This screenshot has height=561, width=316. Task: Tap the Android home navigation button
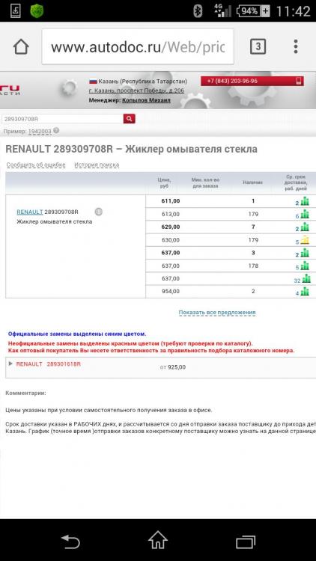click(x=158, y=540)
